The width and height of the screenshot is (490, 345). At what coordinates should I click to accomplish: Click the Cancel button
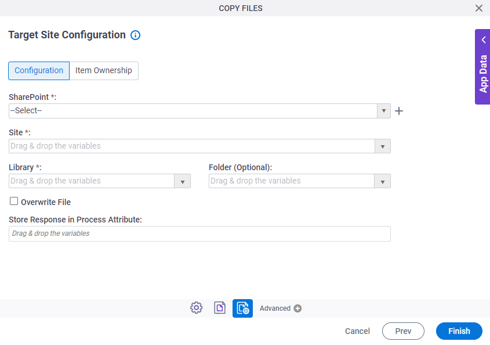click(357, 331)
